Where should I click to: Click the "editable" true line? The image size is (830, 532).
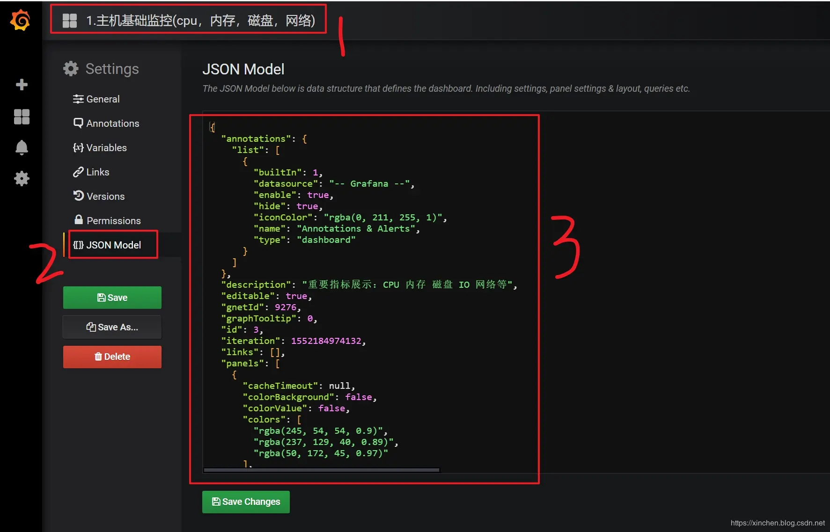coord(266,296)
